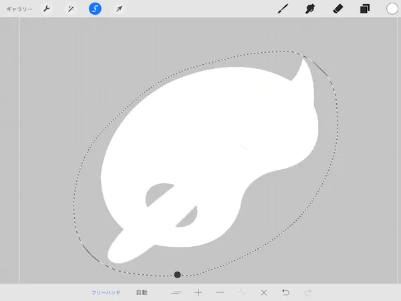Toggle the blue Selection tool
Viewport: 401px width, 301px height.
(95, 9)
